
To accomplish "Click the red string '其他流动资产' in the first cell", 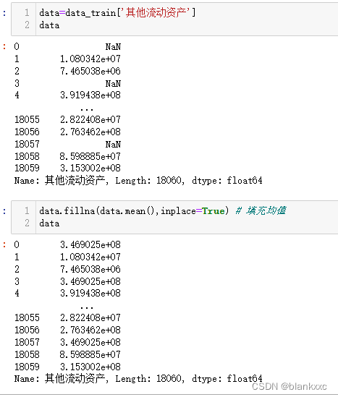I will coord(156,12).
